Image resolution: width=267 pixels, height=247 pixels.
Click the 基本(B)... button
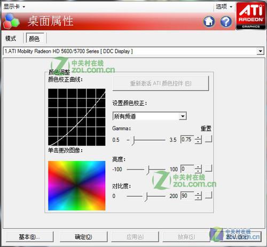pos(29,237)
